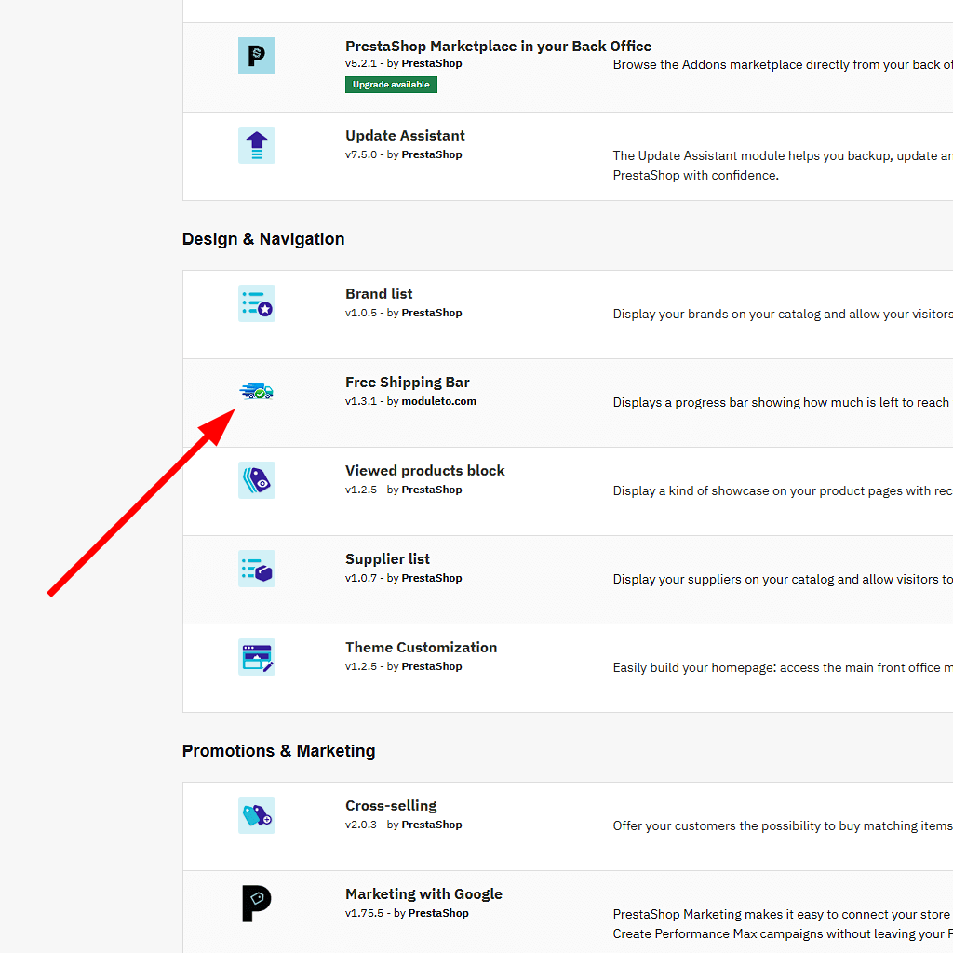This screenshot has width=953, height=953.
Task: Select the Theme Customization title text
Action: (421, 648)
